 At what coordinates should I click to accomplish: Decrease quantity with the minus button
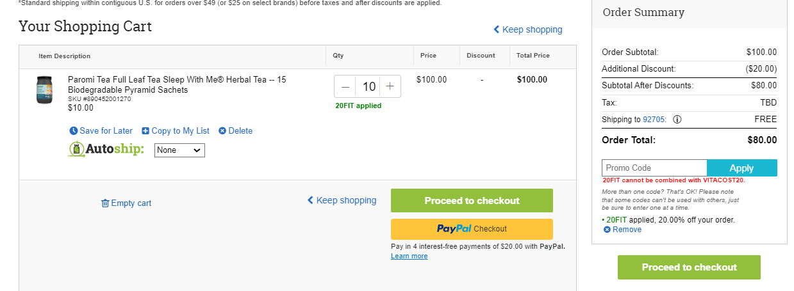tap(345, 86)
